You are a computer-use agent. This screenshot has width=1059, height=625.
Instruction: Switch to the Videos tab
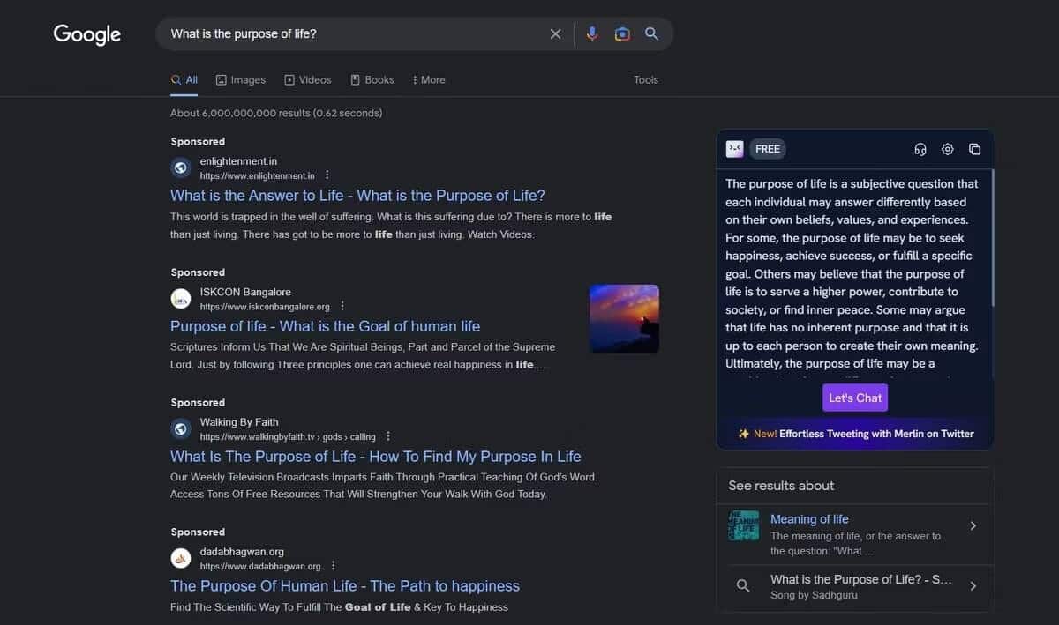pyautogui.click(x=307, y=79)
